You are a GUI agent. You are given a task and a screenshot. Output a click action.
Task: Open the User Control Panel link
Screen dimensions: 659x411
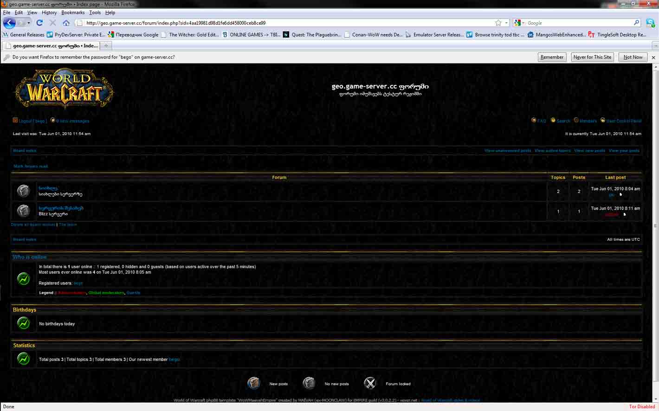[x=624, y=121]
